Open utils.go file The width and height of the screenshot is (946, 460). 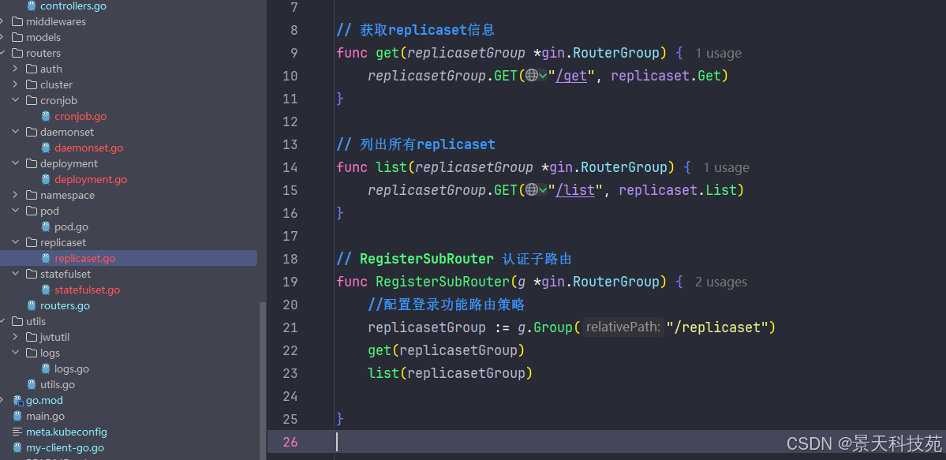(58, 384)
